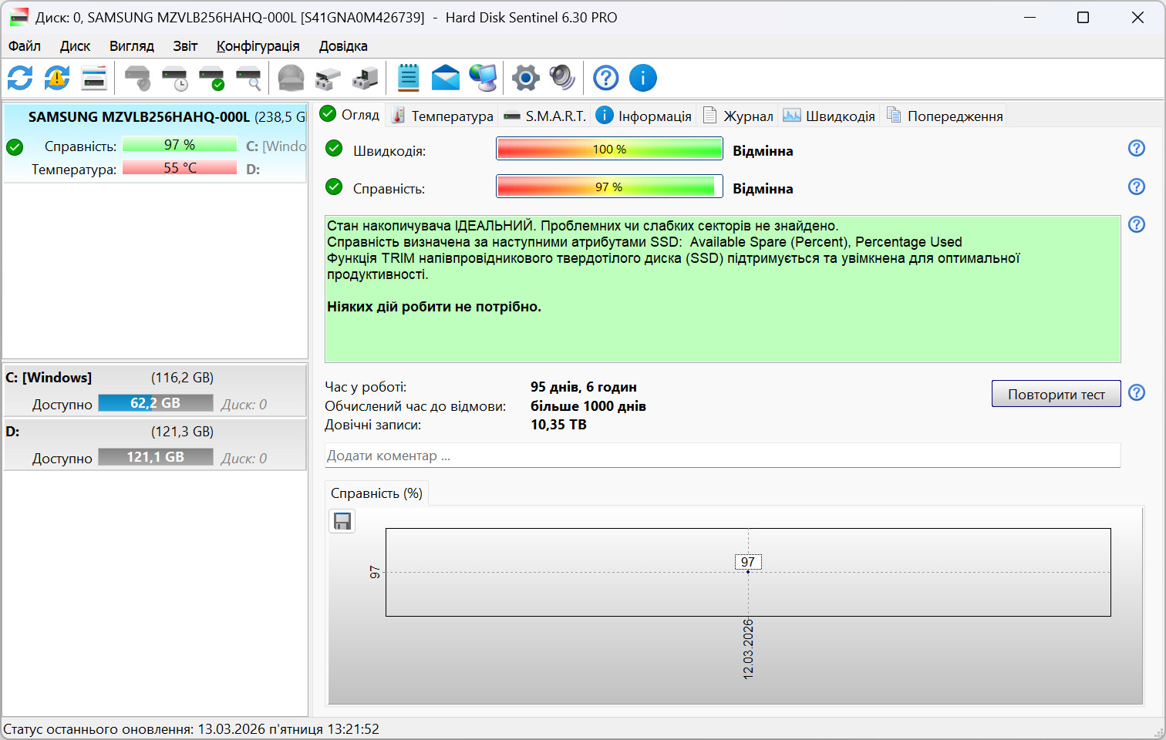
Task: Switch to the Журнал tab
Action: [x=738, y=116]
